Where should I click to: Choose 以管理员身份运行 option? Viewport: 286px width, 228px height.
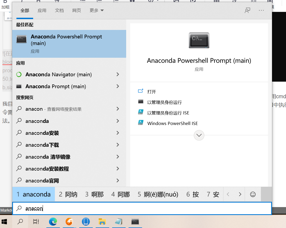click(x=164, y=102)
